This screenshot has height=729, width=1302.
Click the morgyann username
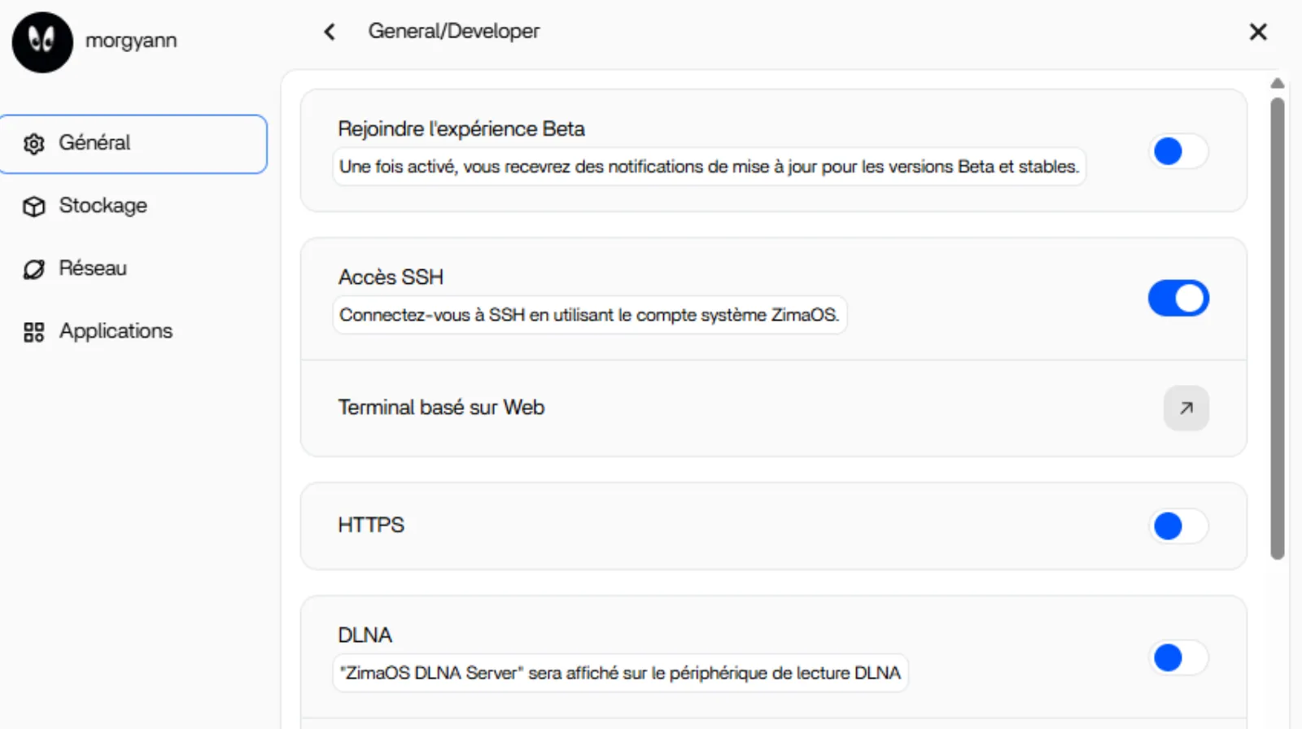click(x=131, y=41)
